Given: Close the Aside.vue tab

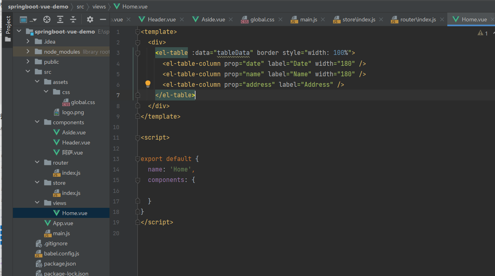Looking at the screenshot, I should 231,19.
